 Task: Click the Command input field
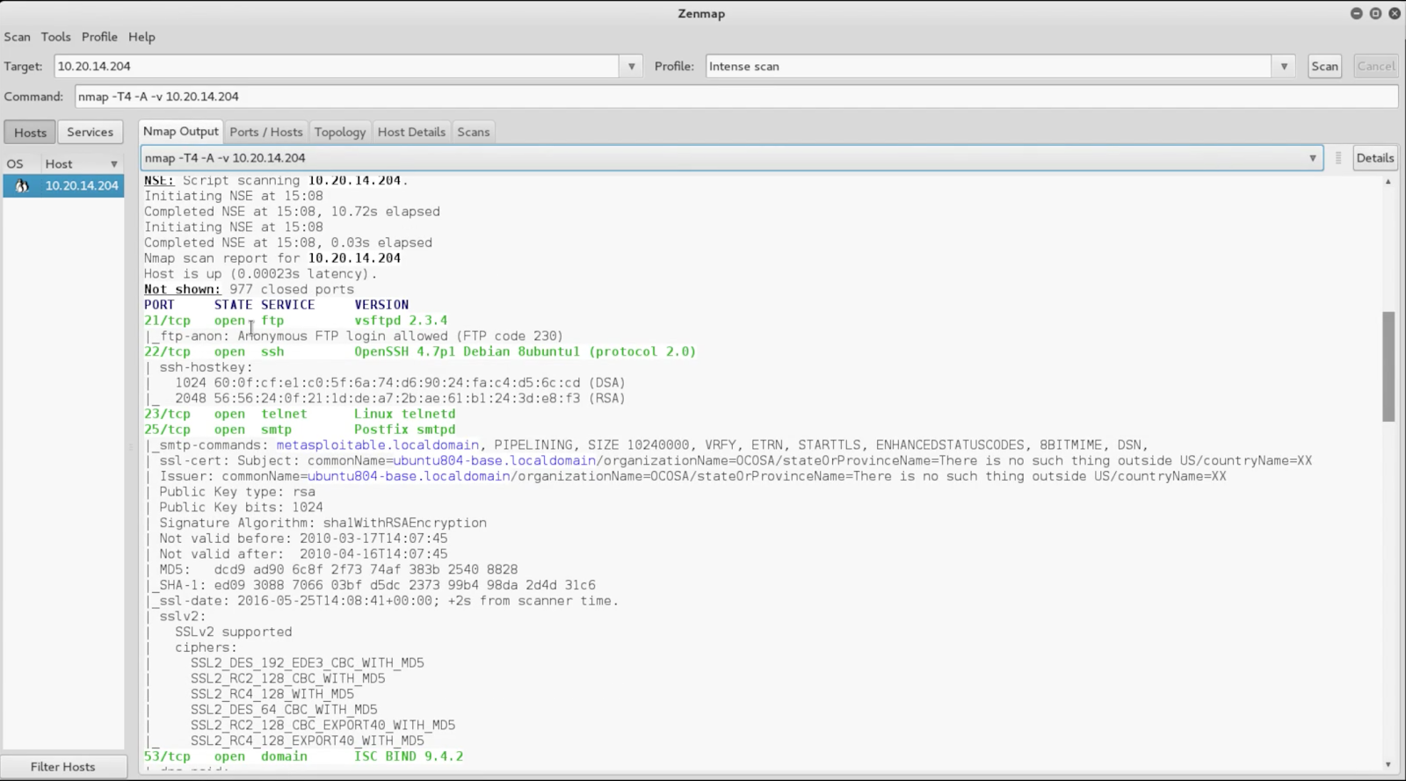[736, 97]
